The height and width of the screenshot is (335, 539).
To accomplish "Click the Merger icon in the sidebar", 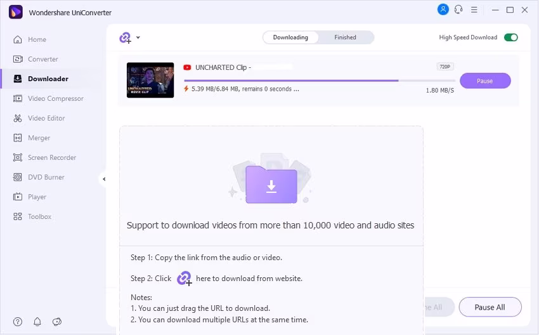I will tap(18, 138).
